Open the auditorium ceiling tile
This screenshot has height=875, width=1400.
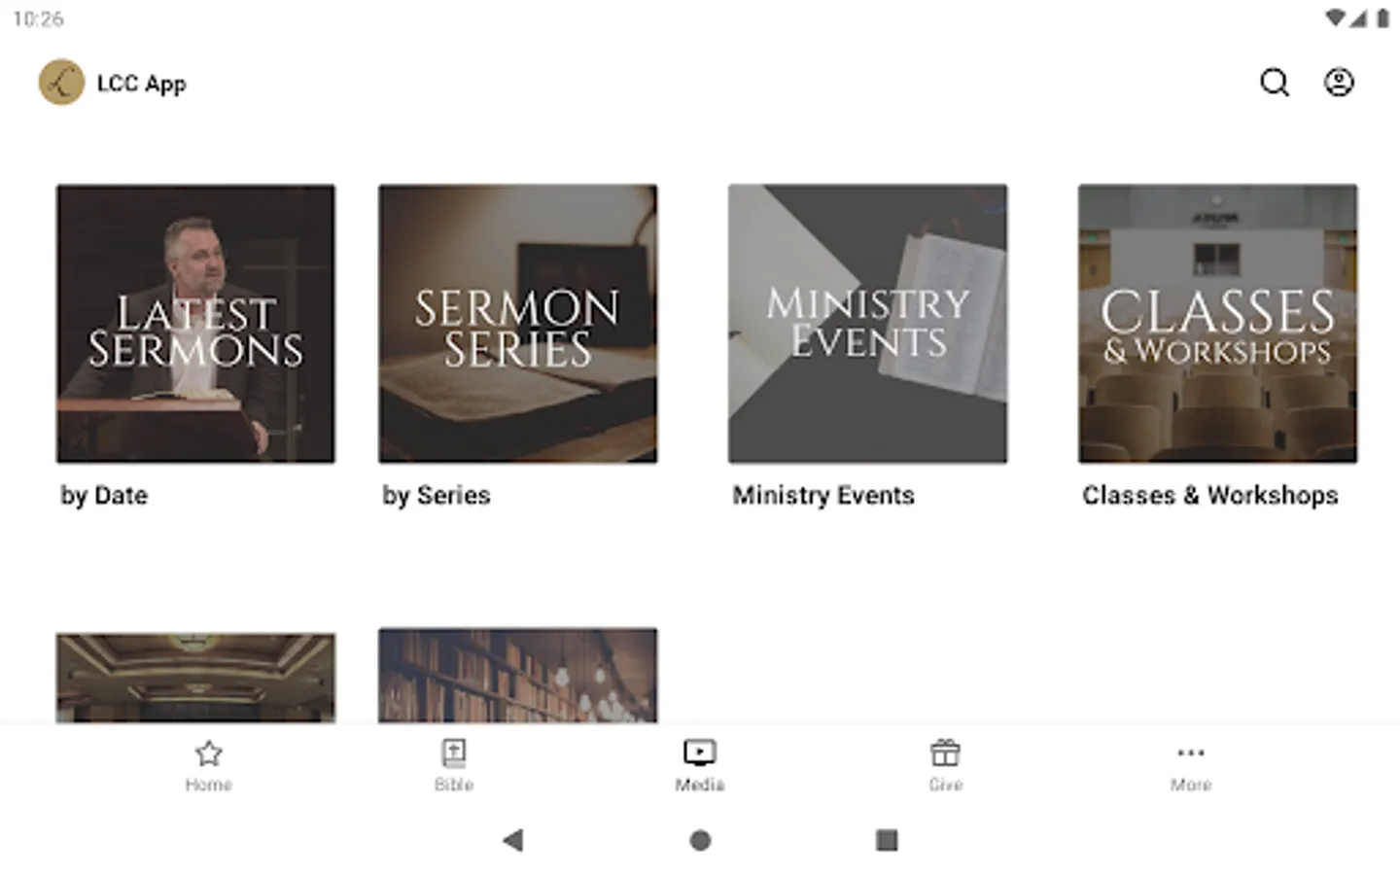pyautogui.click(x=195, y=678)
